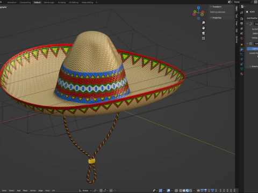This screenshot has height=193, width=258.
Task: Collapse the Subdivision modifier panel
Action: [248, 43]
